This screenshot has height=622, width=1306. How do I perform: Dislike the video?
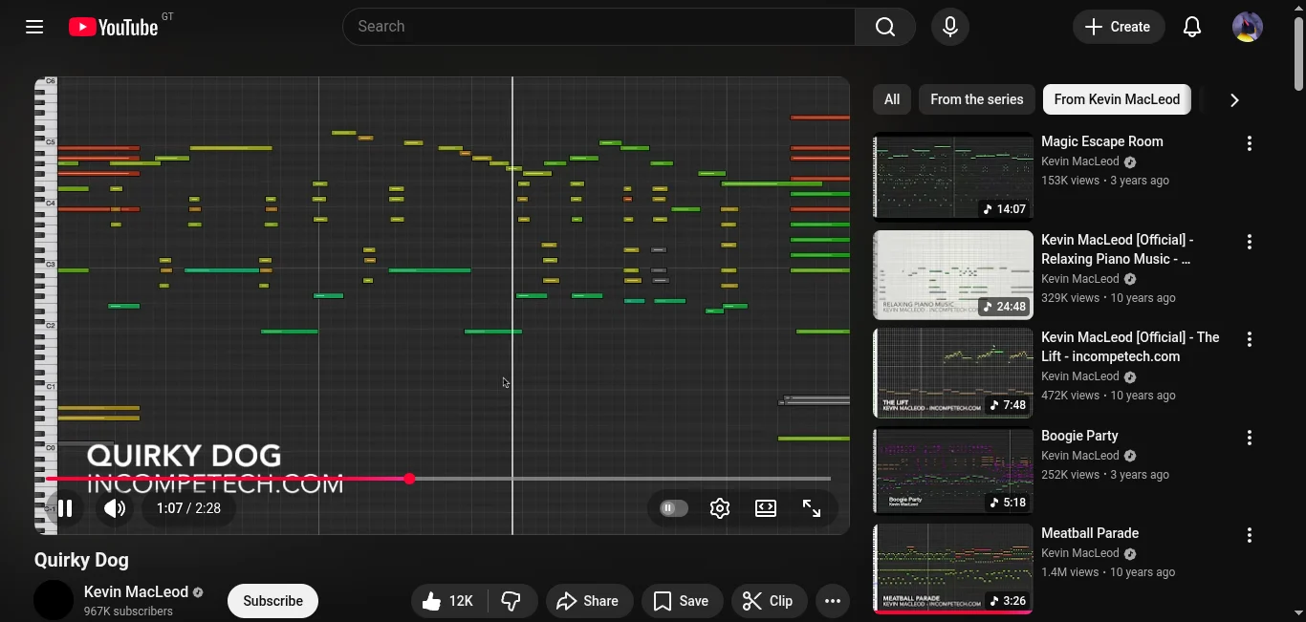tap(512, 601)
